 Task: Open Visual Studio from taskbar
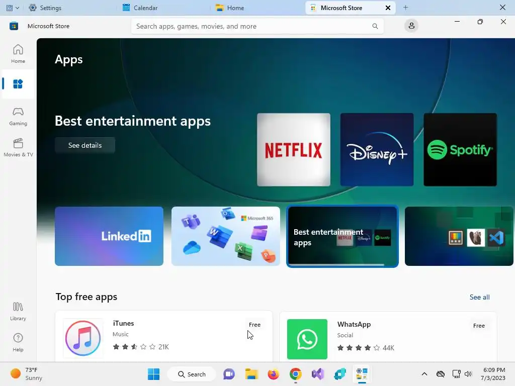click(x=318, y=374)
